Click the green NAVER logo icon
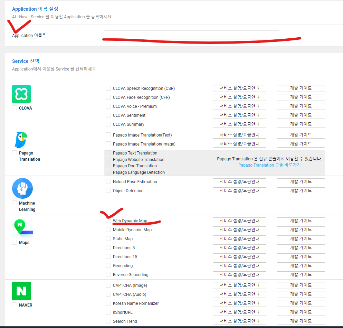This screenshot has width=343, height=328. 21,291
